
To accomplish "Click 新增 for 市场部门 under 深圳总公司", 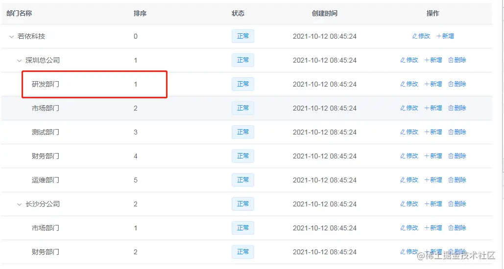I will 433,108.
